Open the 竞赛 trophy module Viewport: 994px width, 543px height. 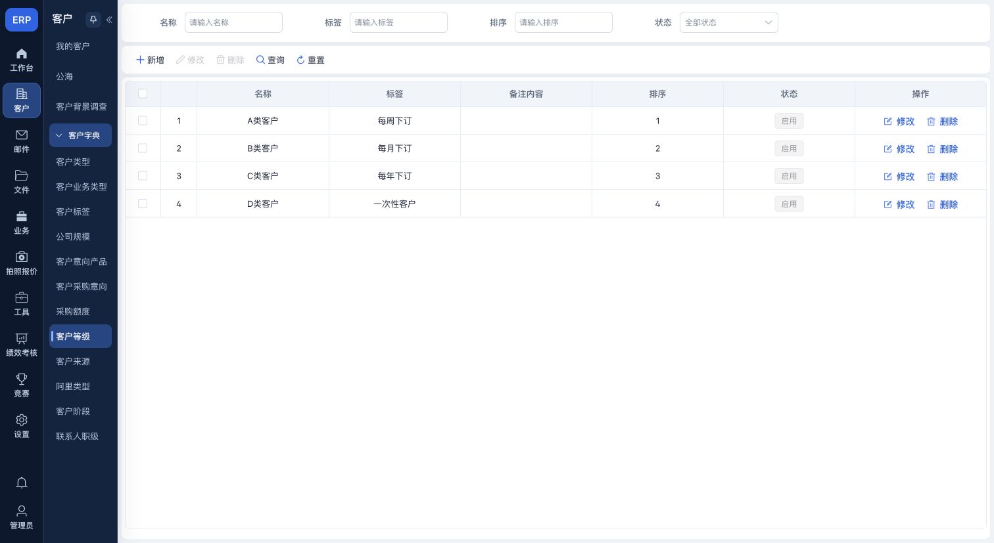[x=22, y=385]
